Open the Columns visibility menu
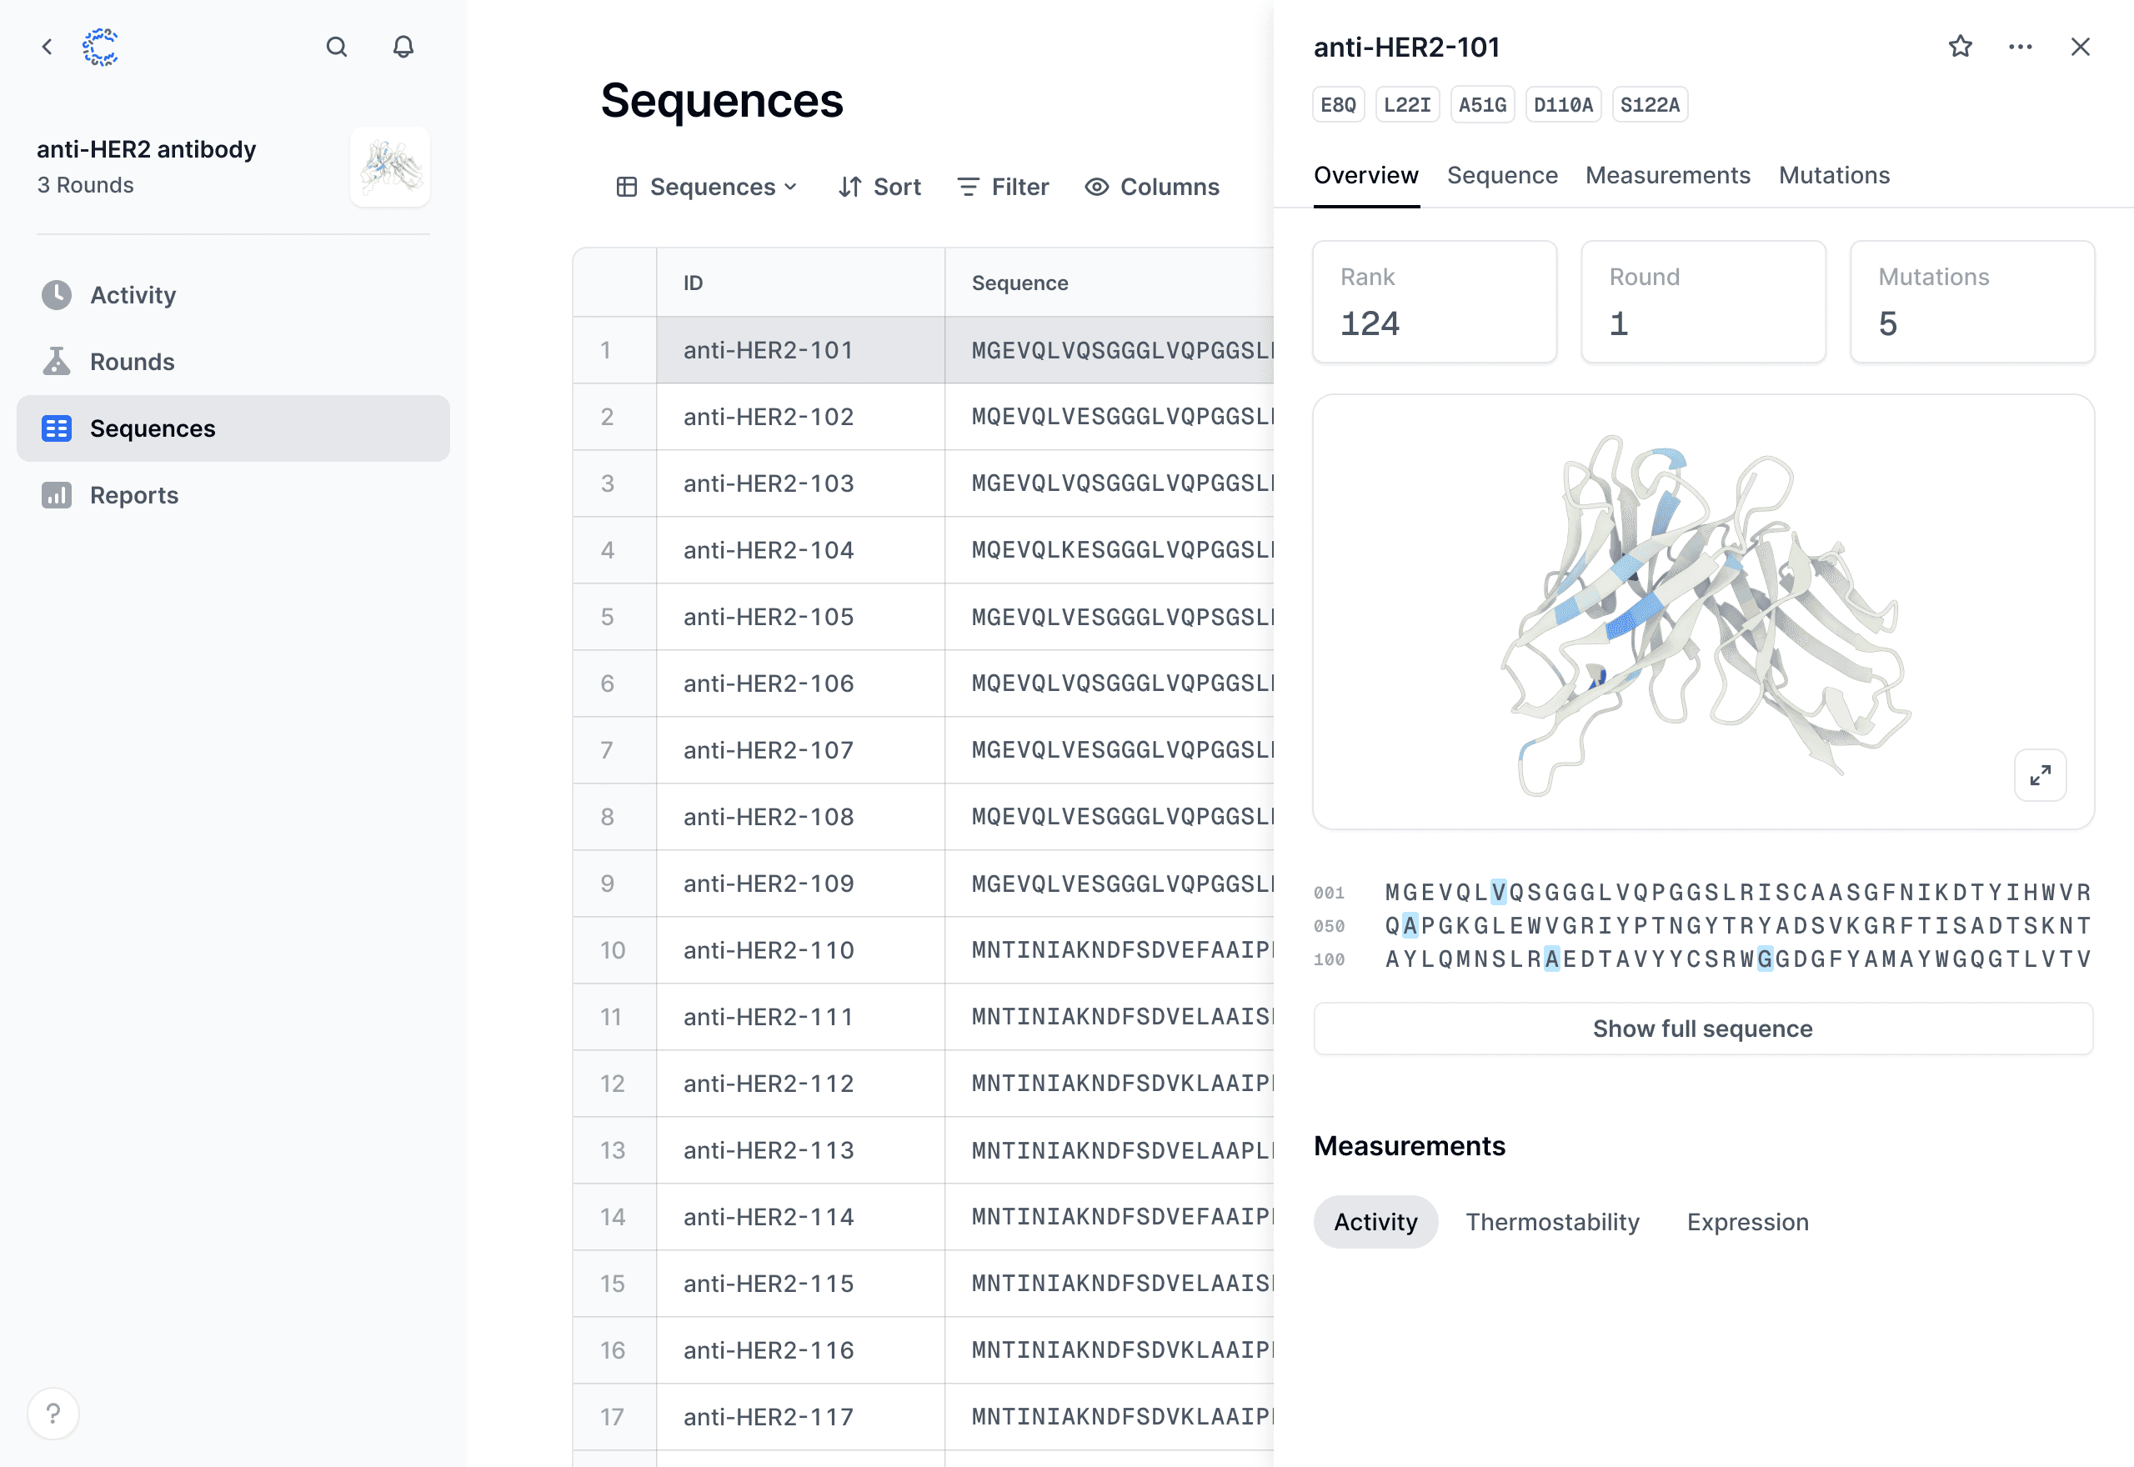 1151,188
